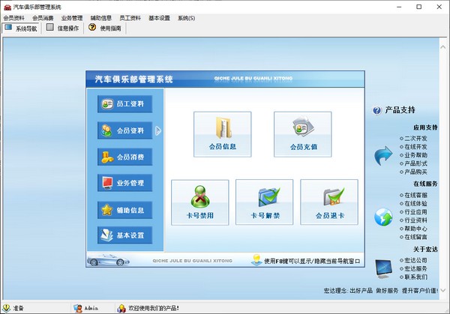Open the 使用指南 help tab
Screen dimensions: 450x314
click(105, 28)
